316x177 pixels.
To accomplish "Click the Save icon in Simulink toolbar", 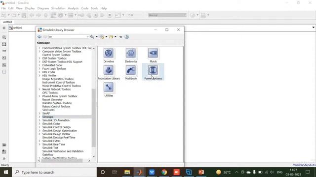I will 24,15.
